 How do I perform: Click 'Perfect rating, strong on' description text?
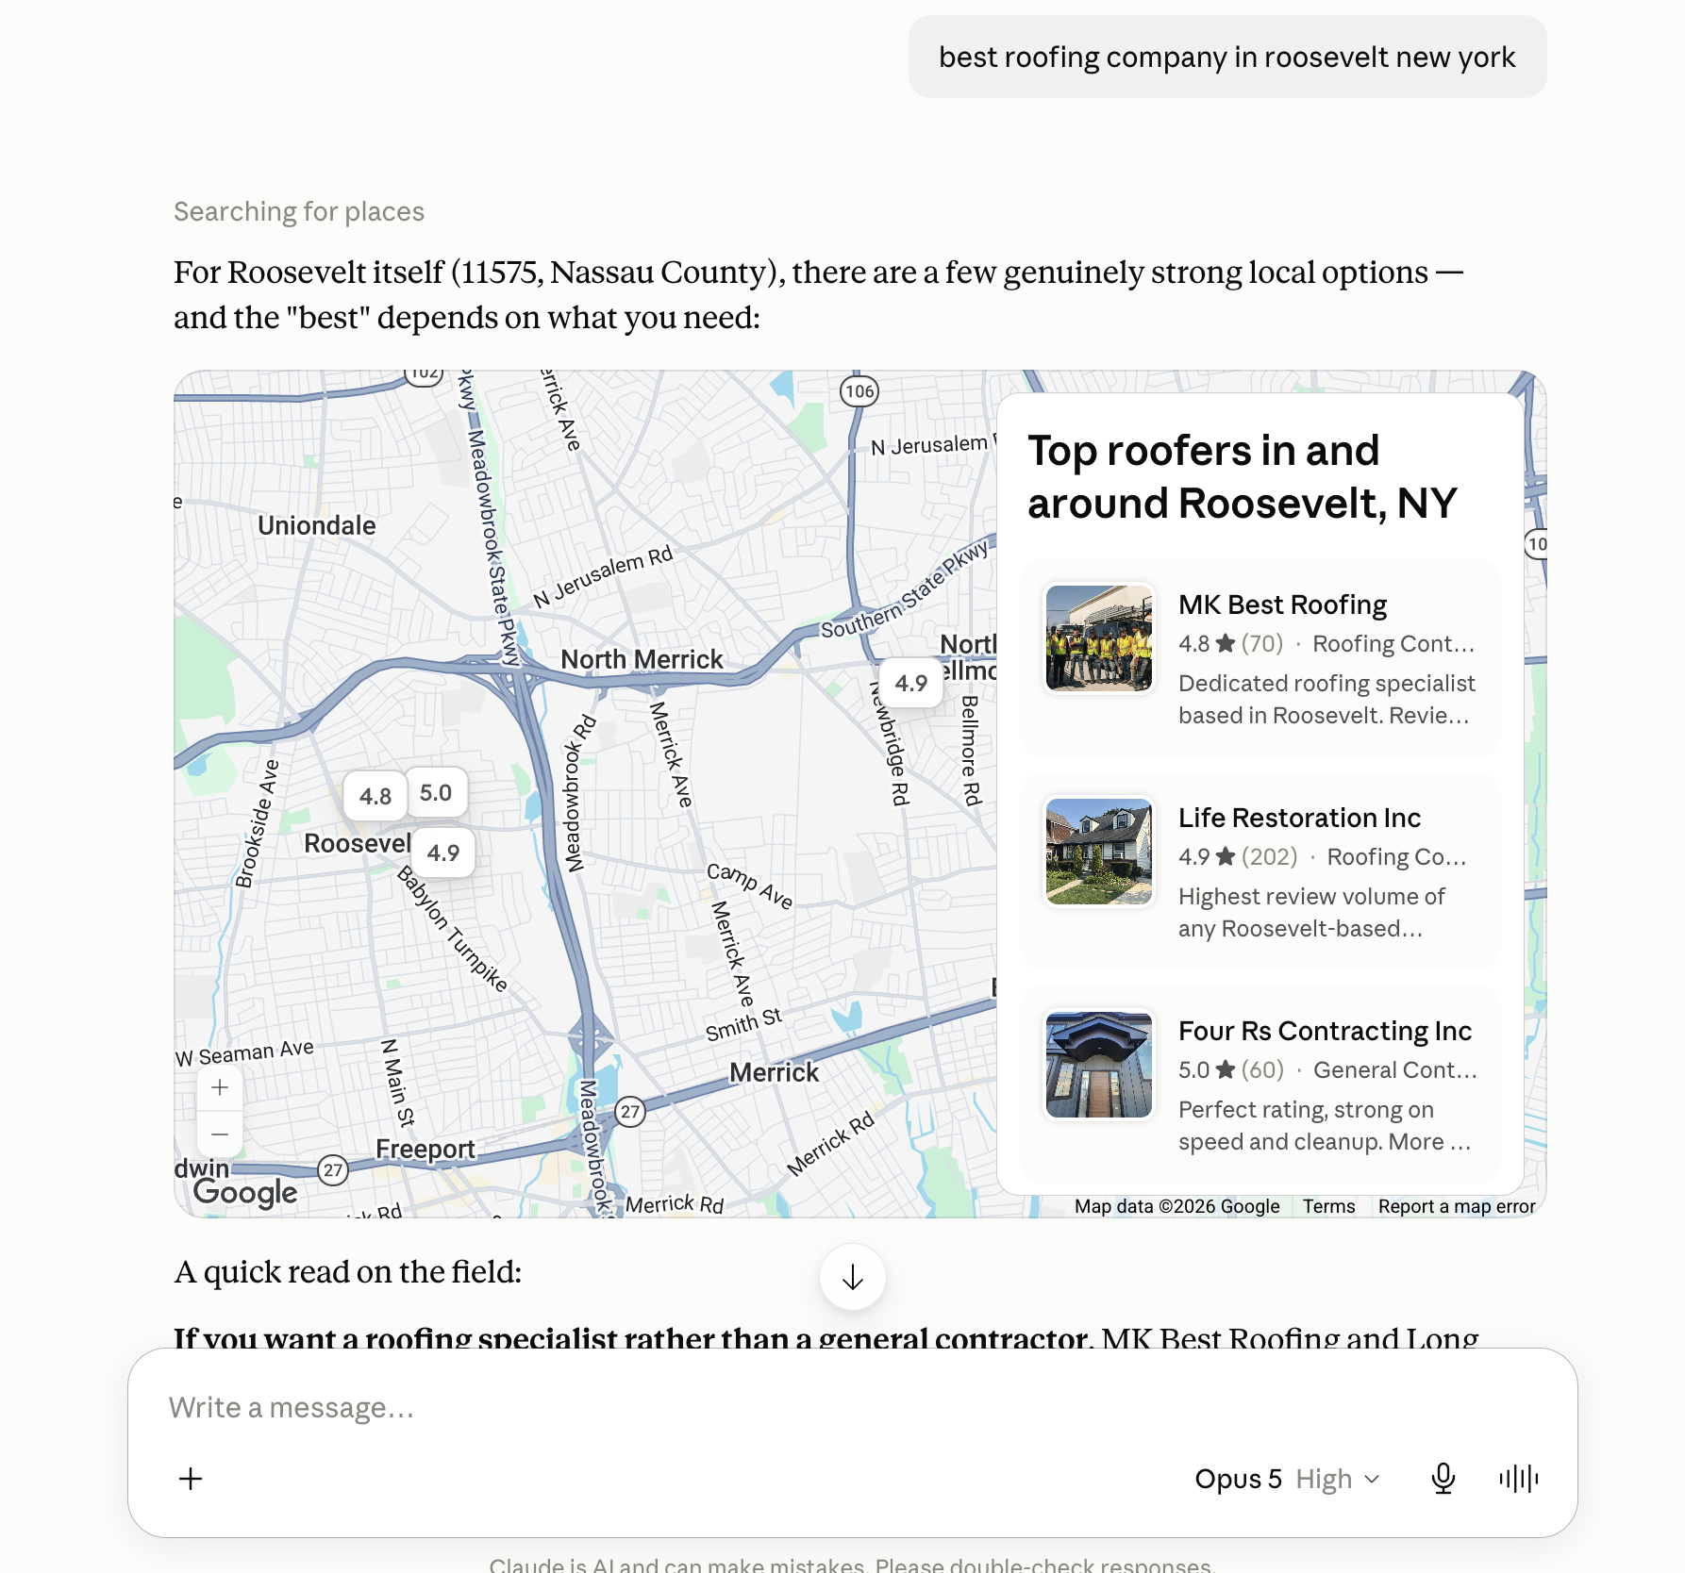[x=1306, y=1109]
